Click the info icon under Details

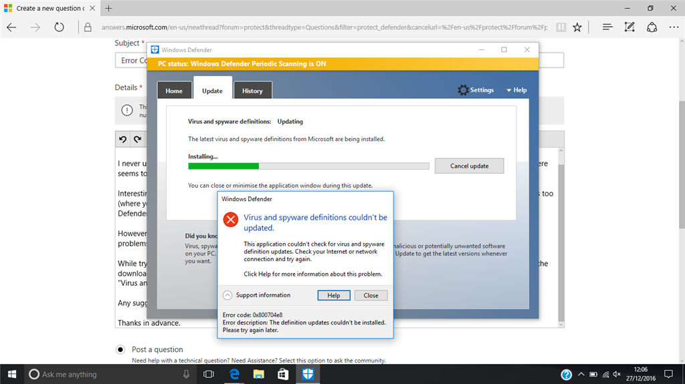pos(127,110)
